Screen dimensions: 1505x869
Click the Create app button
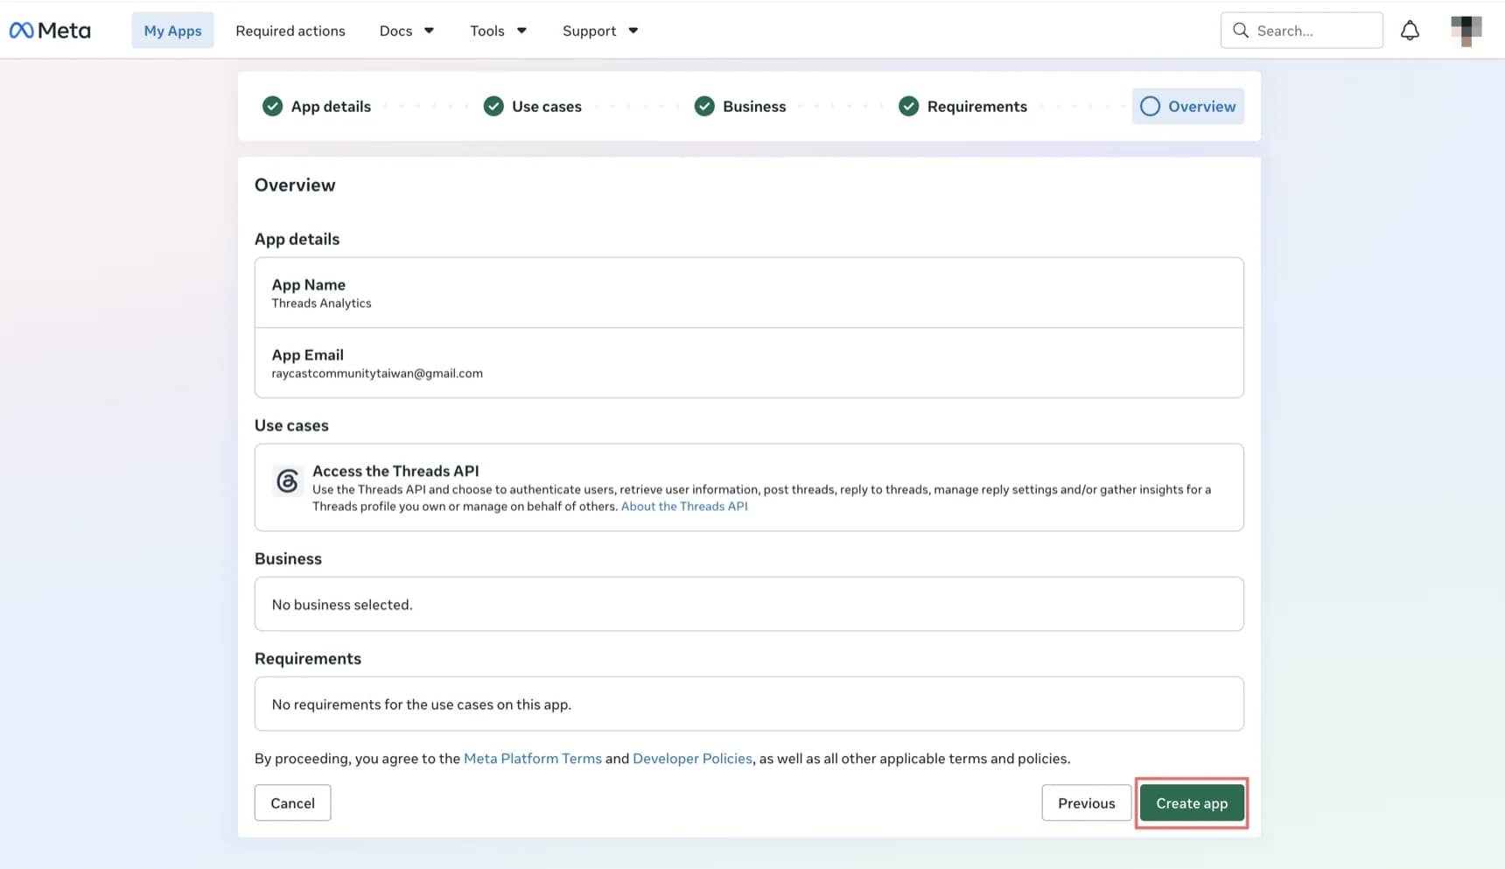(x=1192, y=803)
